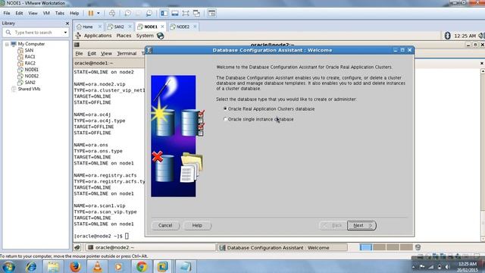Click the disabled Back button
The width and height of the screenshot is (485, 273).
coord(333,225)
